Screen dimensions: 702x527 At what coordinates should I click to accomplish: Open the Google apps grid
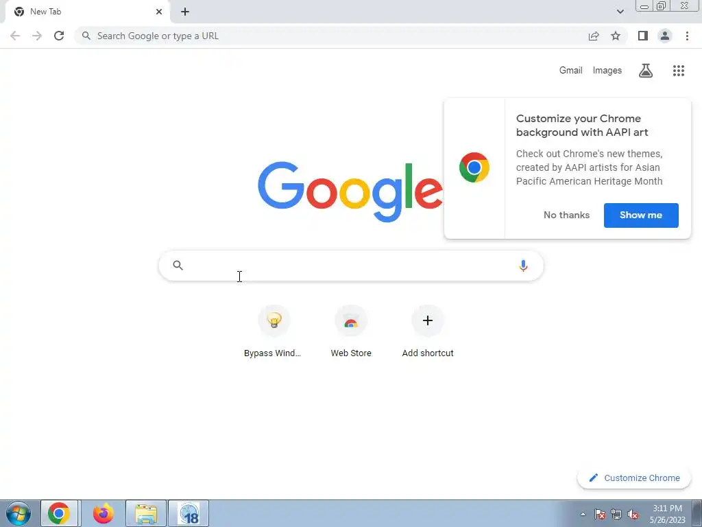pyautogui.click(x=679, y=71)
